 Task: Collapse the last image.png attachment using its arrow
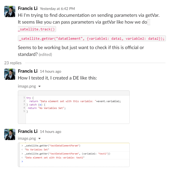pyautogui.click(x=39, y=138)
